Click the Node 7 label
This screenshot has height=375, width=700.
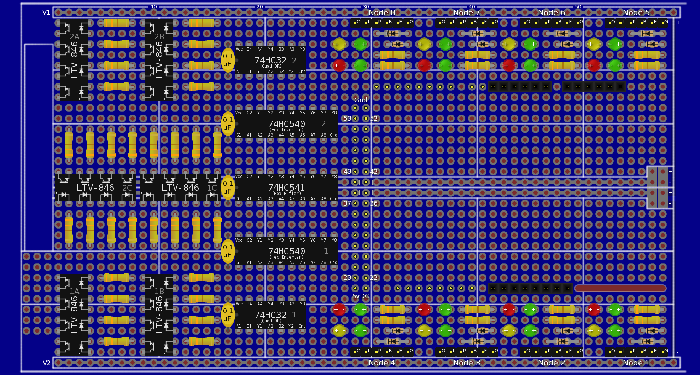467,13
